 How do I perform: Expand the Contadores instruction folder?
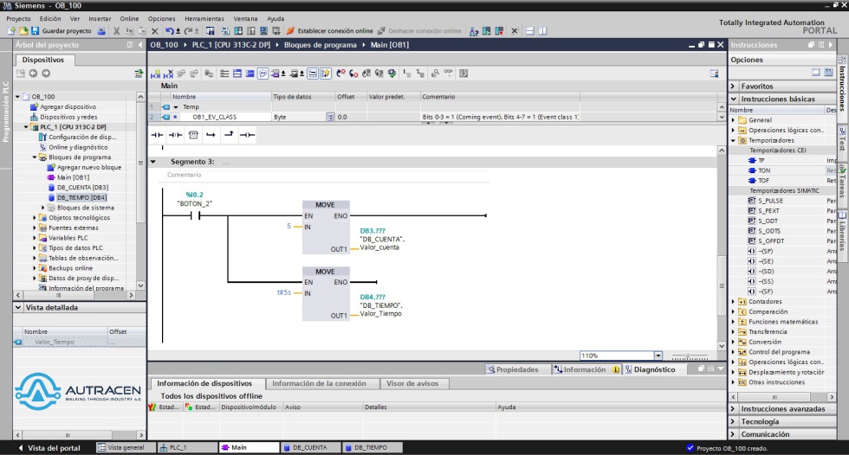[x=734, y=302]
